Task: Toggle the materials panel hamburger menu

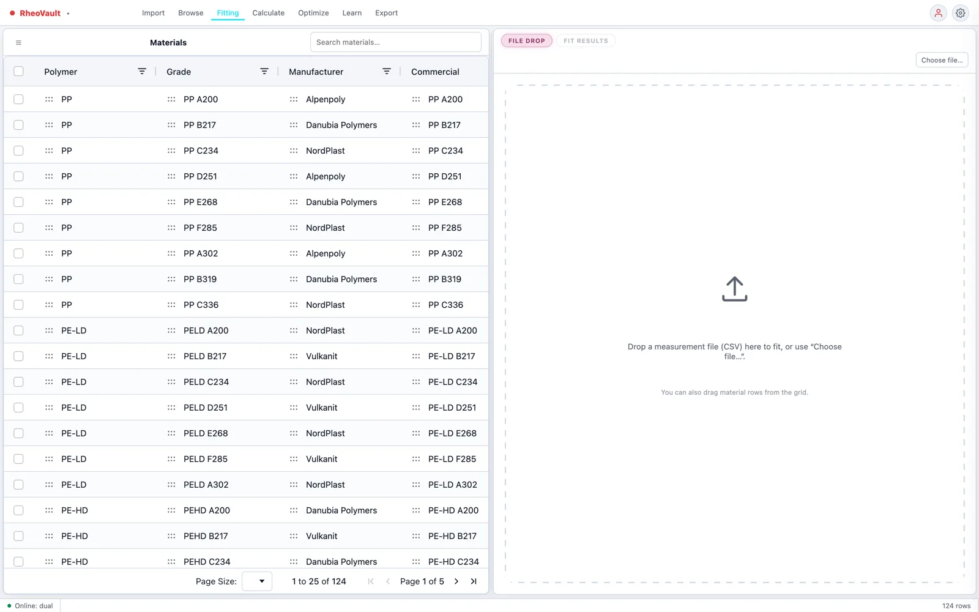Action: (18, 43)
